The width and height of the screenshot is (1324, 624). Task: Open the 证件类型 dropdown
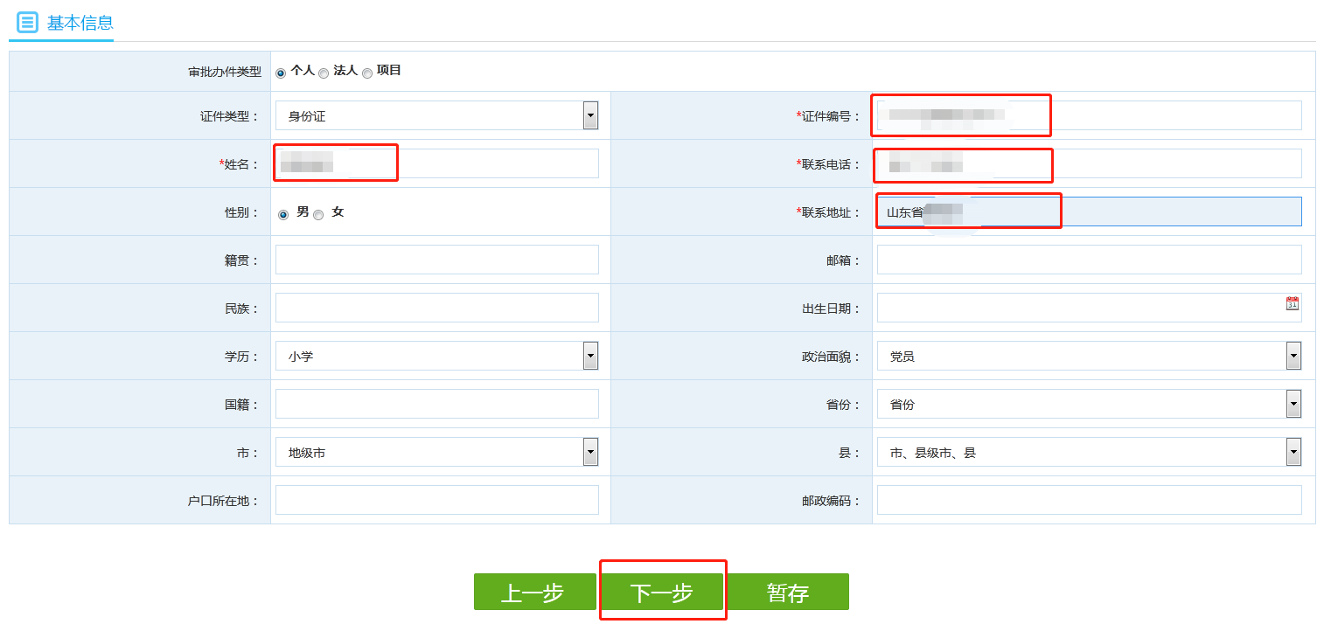click(x=590, y=114)
